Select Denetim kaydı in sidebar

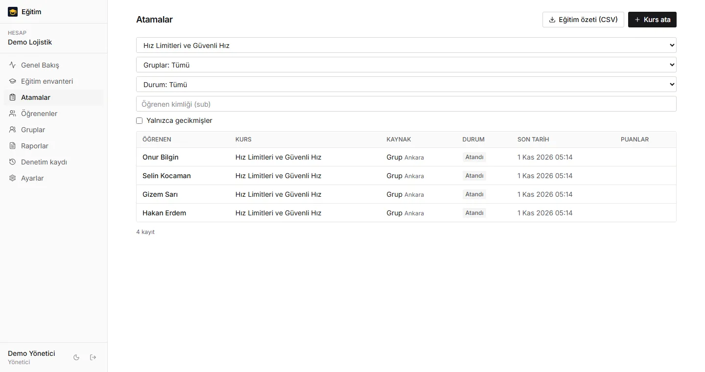[54, 162]
